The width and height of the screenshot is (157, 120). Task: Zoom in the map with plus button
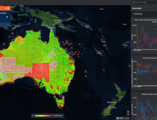[128, 112]
